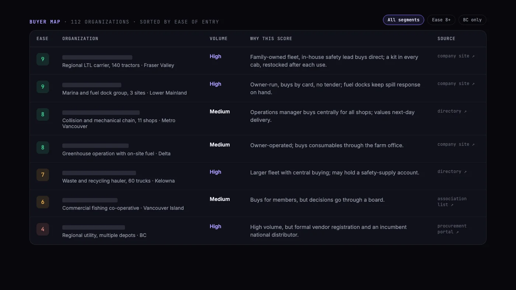This screenshot has height=290, width=516.
Task: Select 'Regional LTL carrier, 140 tractors · Fraser Valley'
Action: [x=118, y=65]
